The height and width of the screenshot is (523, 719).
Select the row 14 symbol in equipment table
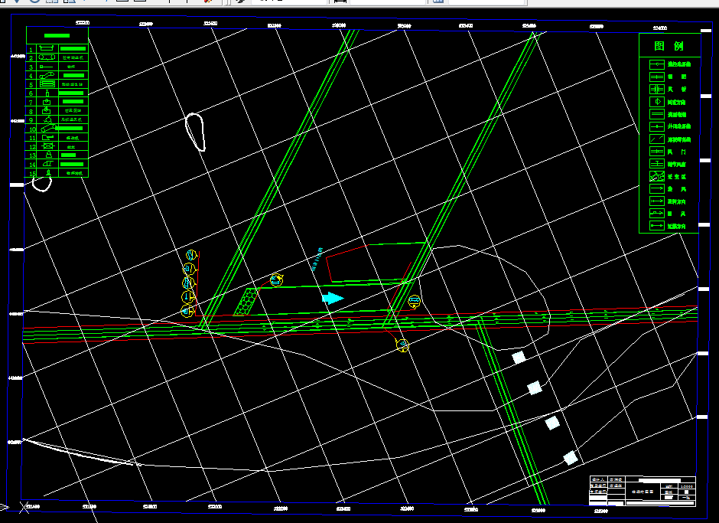47,163
